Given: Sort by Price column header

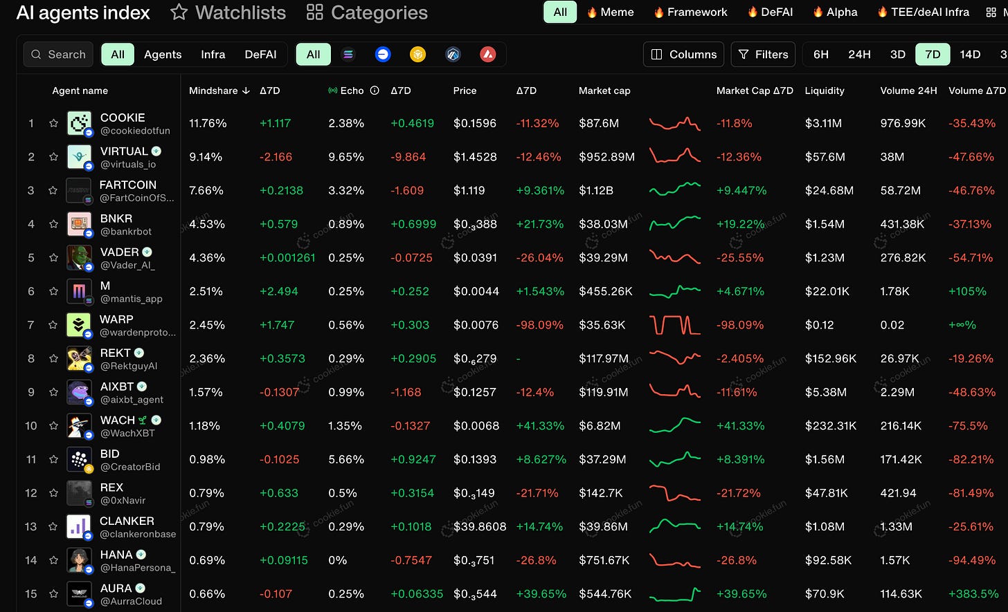Looking at the screenshot, I should pyautogui.click(x=465, y=91).
